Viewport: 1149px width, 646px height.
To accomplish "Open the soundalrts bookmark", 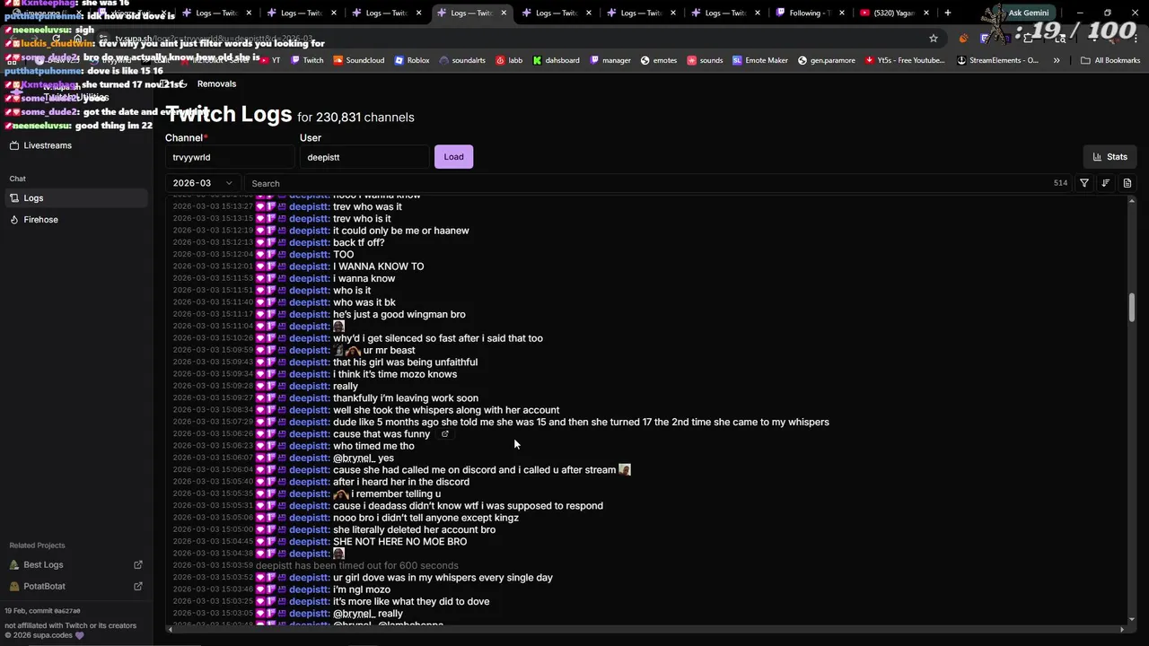I will pos(461,60).
